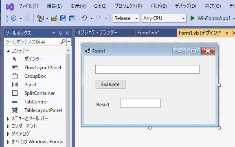Click the Form1 window icon in the designer

[x=88, y=51]
